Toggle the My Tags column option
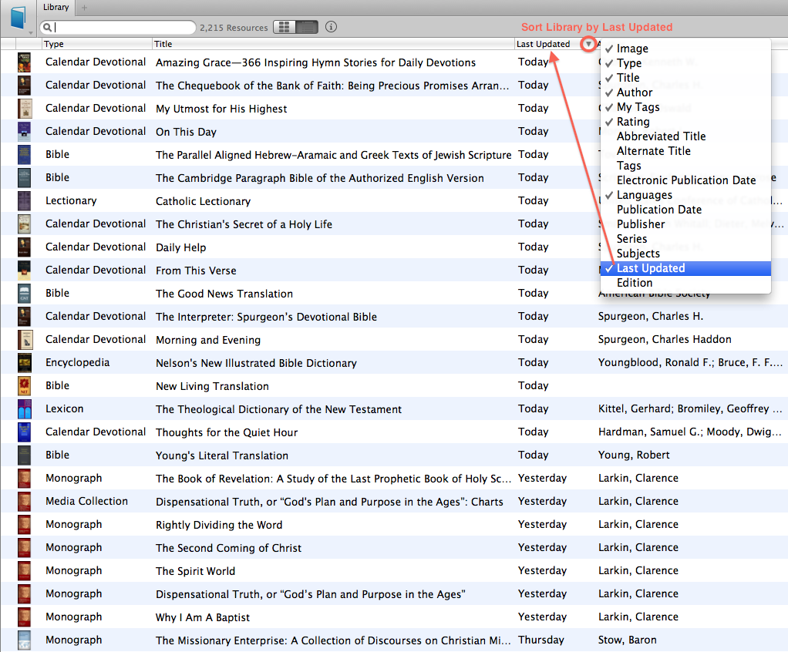The height and width of the screenshot is (652, 788). 685,107
